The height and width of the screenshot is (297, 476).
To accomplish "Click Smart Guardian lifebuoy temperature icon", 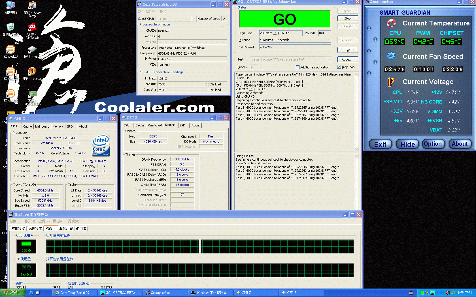I will [x=391, y=23].
